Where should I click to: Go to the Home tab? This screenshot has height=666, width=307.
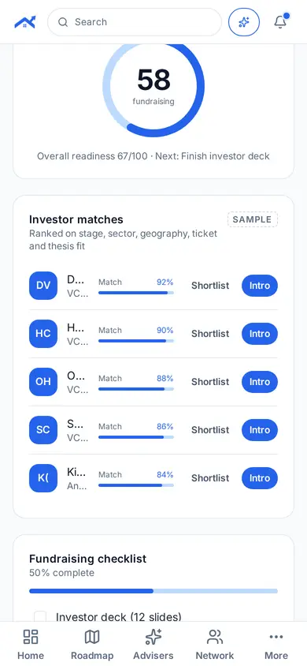pyautogui.click(x=31, y=645)
